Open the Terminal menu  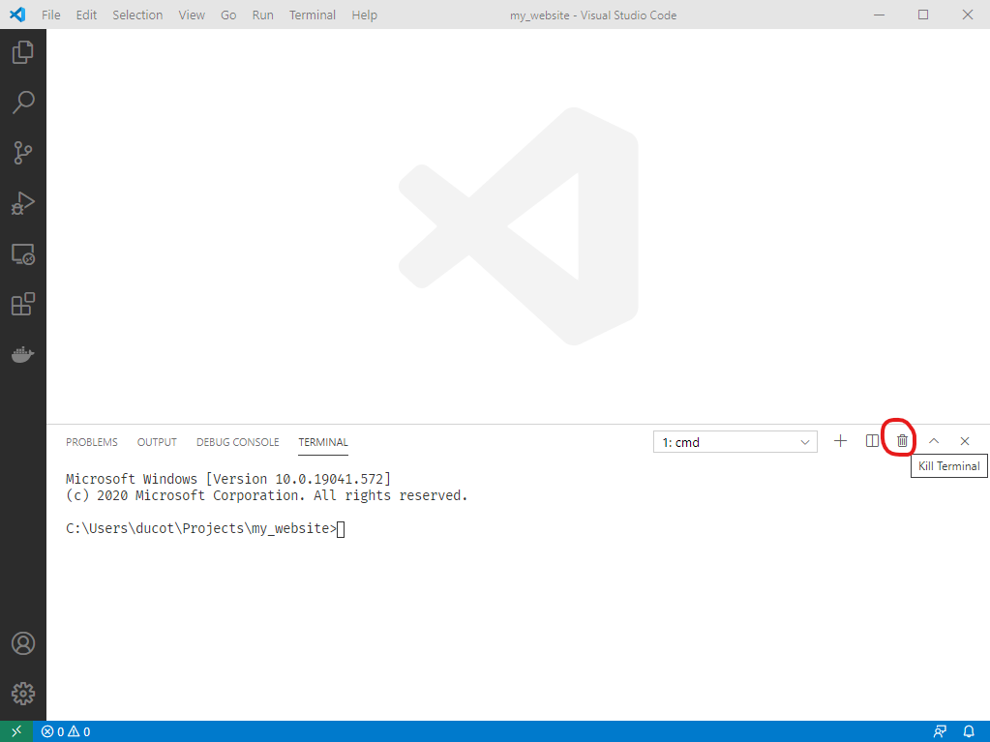[312, 15]
